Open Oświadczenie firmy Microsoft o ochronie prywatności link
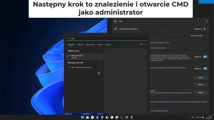Image resolution: width=214 pixels, height=120 pixels. [x=177, y=102]
